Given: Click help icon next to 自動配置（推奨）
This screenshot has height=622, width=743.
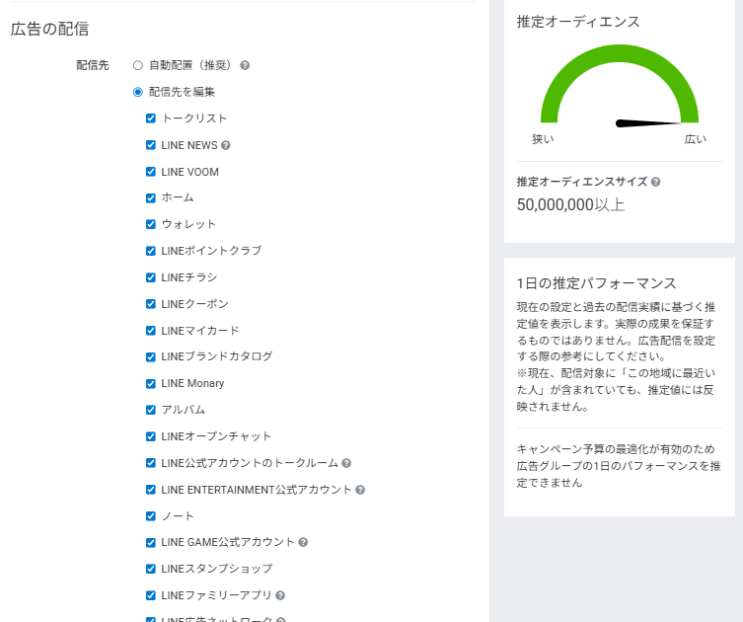Looking at the screenshot, I should point(245,65).
